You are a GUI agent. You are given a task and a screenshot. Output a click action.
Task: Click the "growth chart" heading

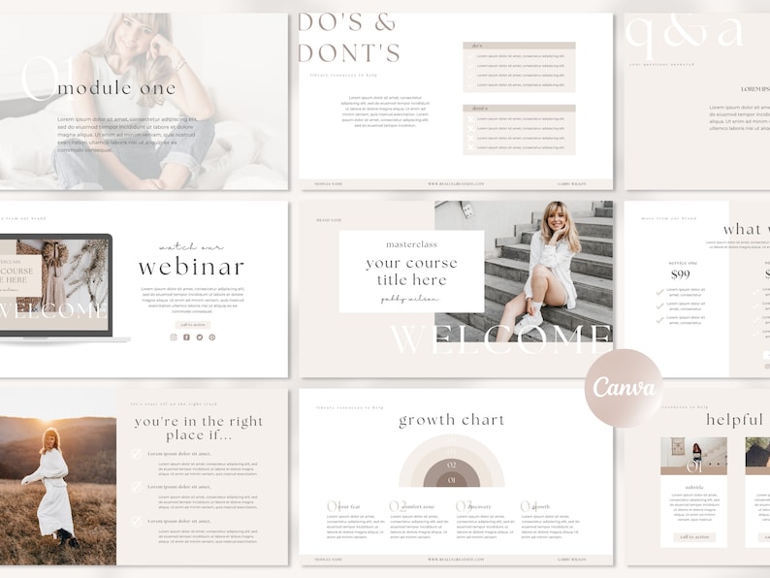pyautogui.click(x=452, y=420)
